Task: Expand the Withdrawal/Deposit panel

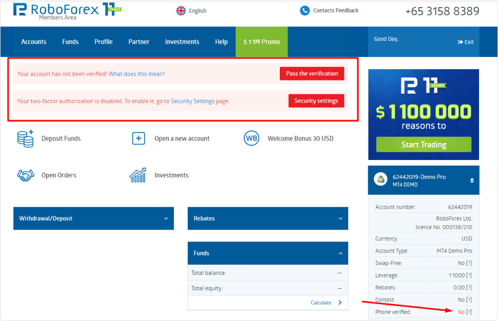Action: click(x=93, y=218)
